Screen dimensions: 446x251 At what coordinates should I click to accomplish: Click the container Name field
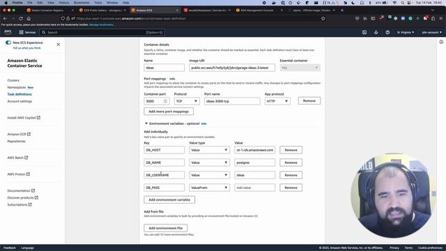coord(164,68)
